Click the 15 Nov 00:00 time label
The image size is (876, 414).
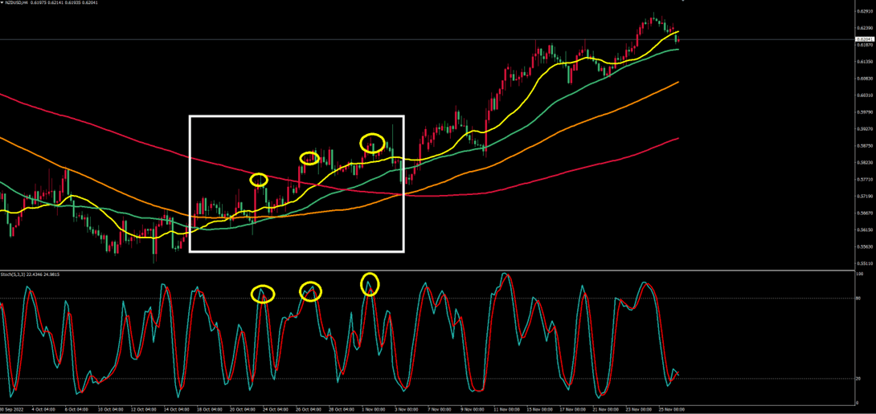(540, 409)
